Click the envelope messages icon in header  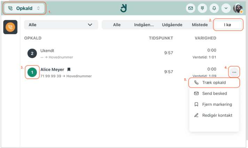[191, 8]
